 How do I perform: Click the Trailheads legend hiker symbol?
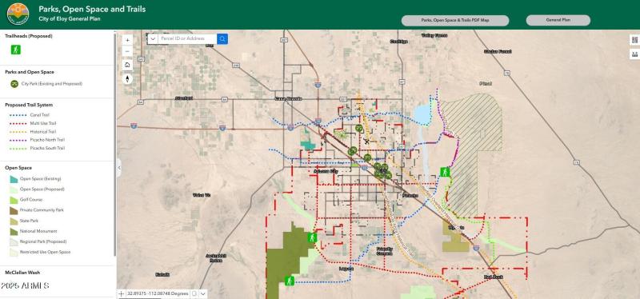pyautogui.click(x=16, y=50)
